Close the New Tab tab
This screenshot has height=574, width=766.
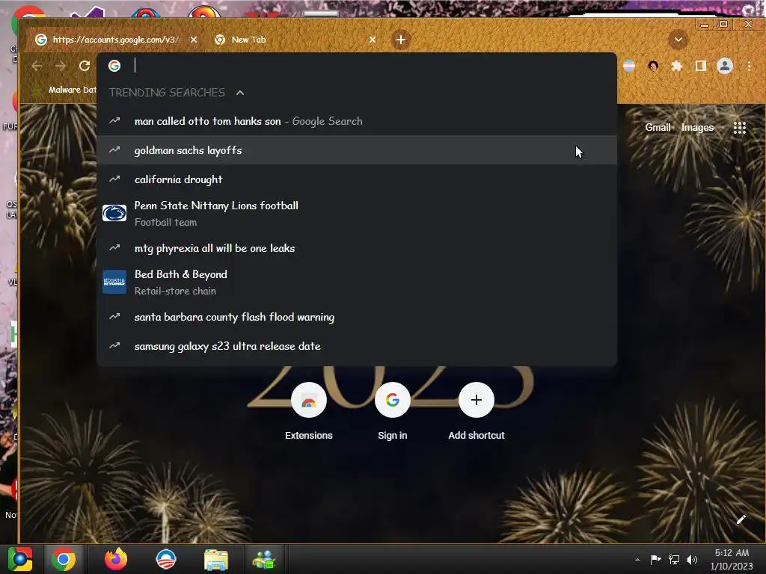coord(373,40)
